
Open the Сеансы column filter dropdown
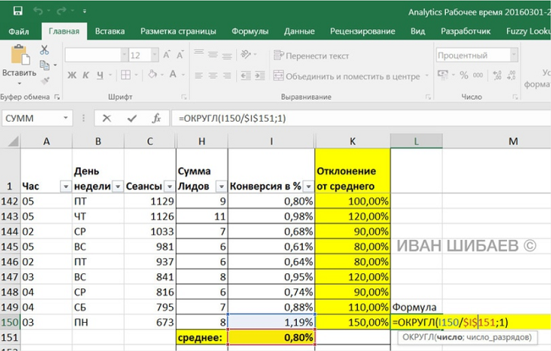coord(170,187)
